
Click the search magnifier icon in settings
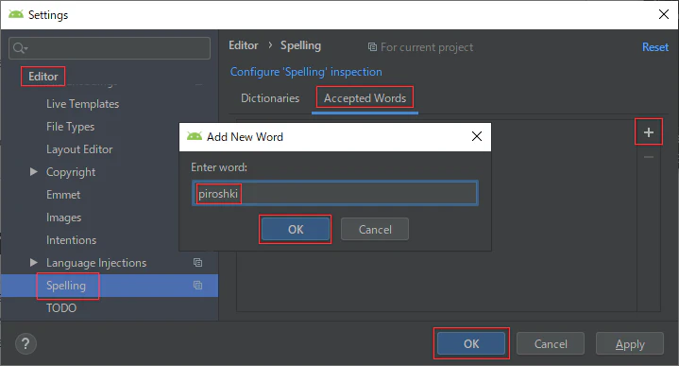coord(19,47)
